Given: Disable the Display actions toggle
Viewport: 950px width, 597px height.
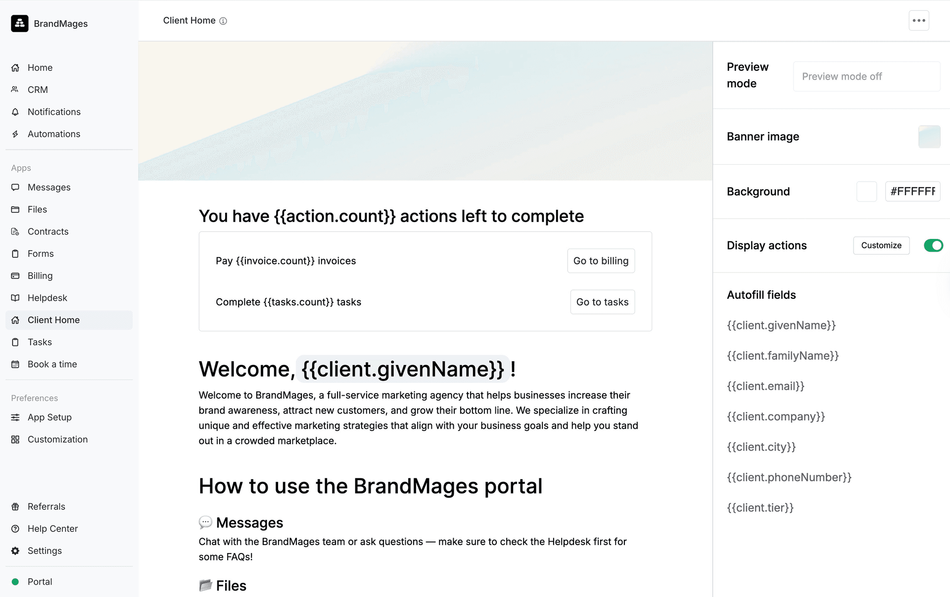Looking at the screenshot, I should [933, 245].
